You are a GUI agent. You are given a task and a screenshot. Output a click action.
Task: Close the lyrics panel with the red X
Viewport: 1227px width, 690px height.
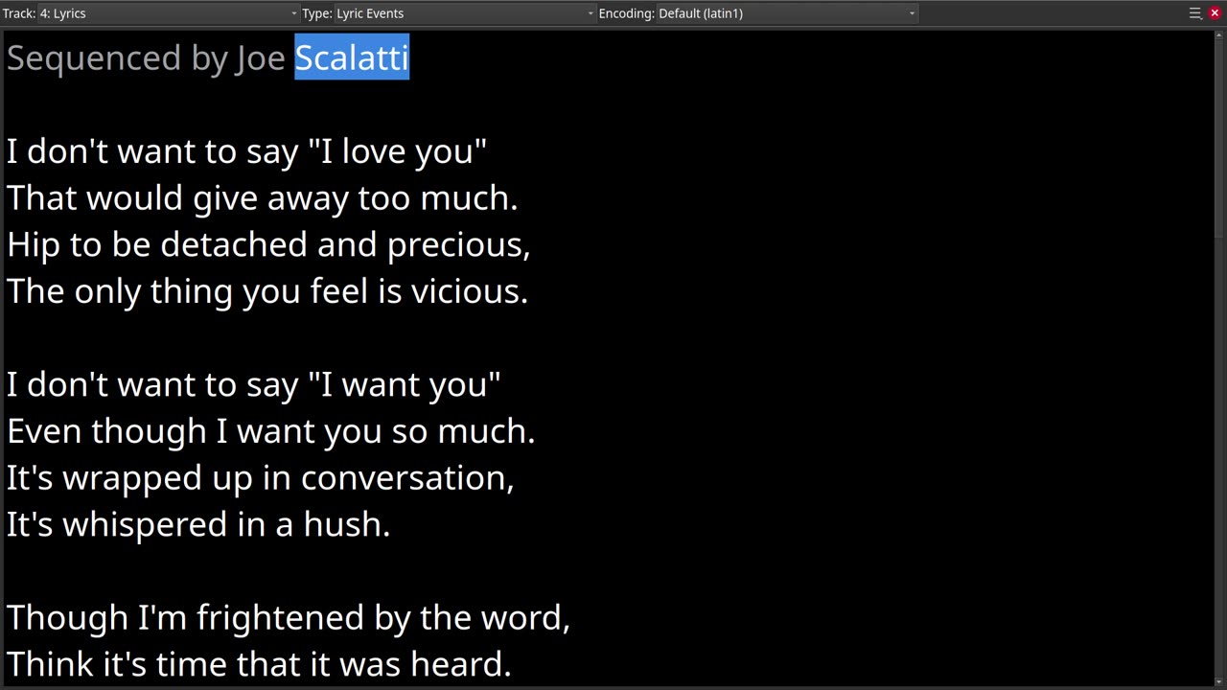tap(1215, 13)
